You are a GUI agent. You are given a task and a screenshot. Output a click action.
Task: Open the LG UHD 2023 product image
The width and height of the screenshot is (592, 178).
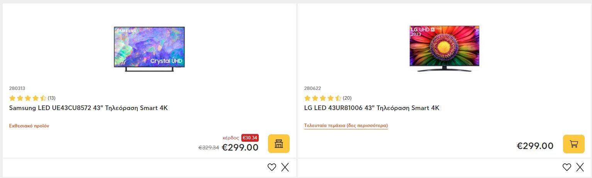(444, 49)
